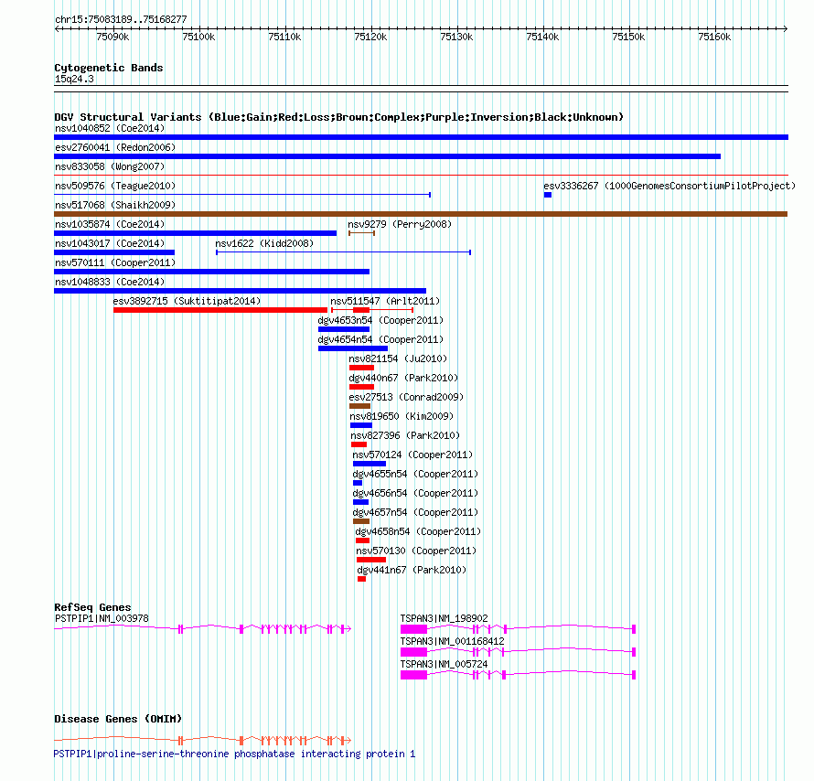The image size is (814, 781).
Task: Click the nsv570130 (Cooper2011) loss bar
Action: pos(371,560)
